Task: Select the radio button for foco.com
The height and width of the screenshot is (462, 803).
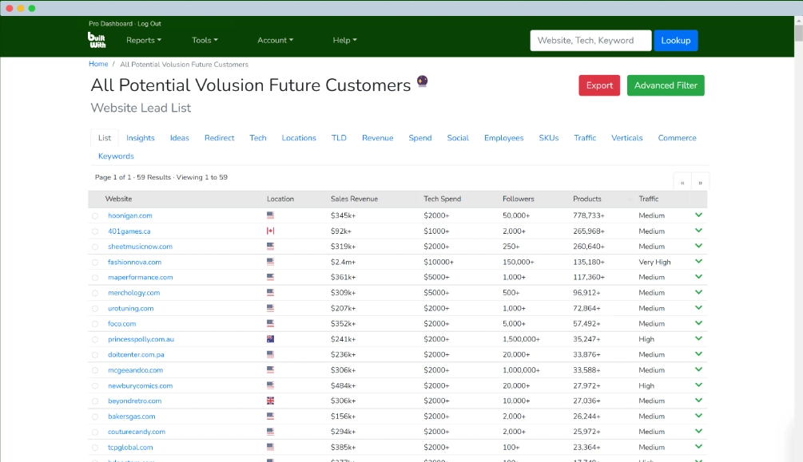Action: click(x=95, y=324)
